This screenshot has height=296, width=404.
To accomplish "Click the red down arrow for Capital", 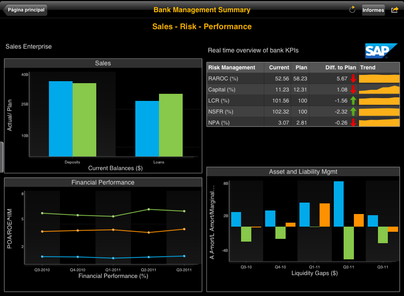I will click(353, 89).
